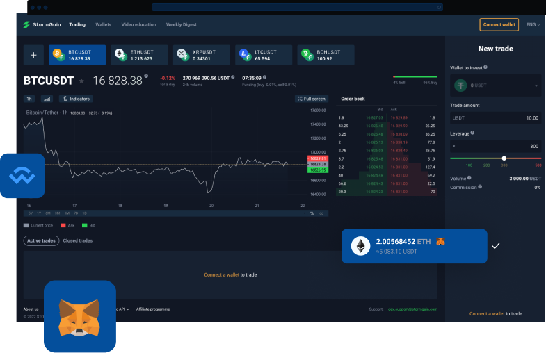Click the Connect wallet button

pos(499,25)
